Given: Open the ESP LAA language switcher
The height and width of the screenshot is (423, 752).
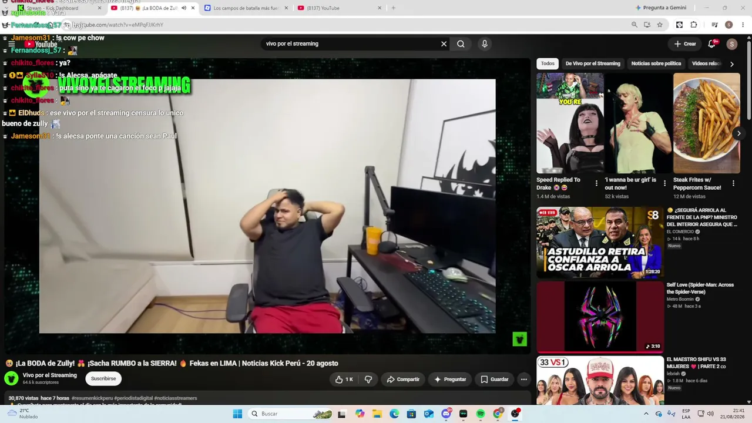Looking at the screenshot, I should [686, 414].
